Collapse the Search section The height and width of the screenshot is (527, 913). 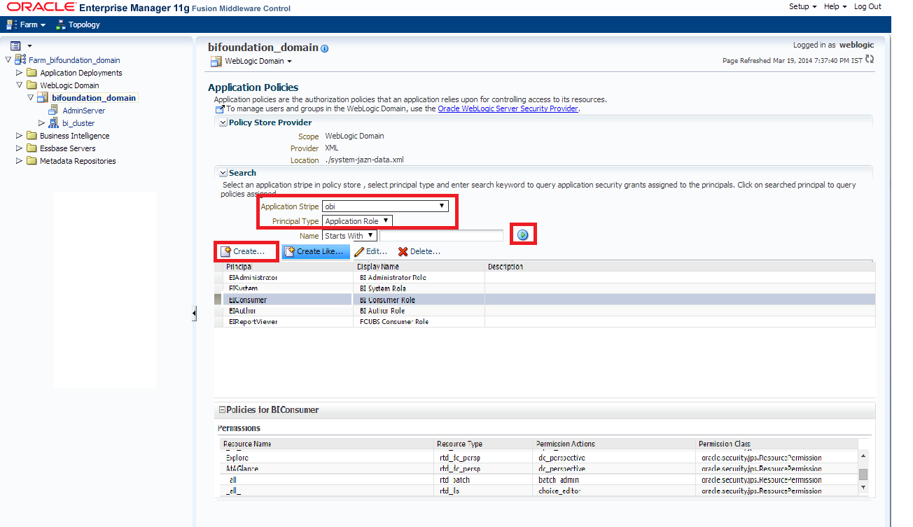pyautogui.click(x=223, y=173)
